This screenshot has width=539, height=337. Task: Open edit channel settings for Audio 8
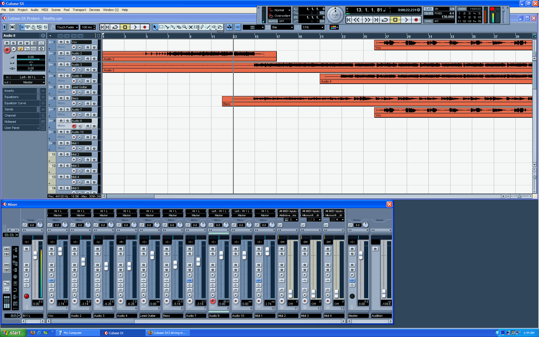[x=43, y=36]
